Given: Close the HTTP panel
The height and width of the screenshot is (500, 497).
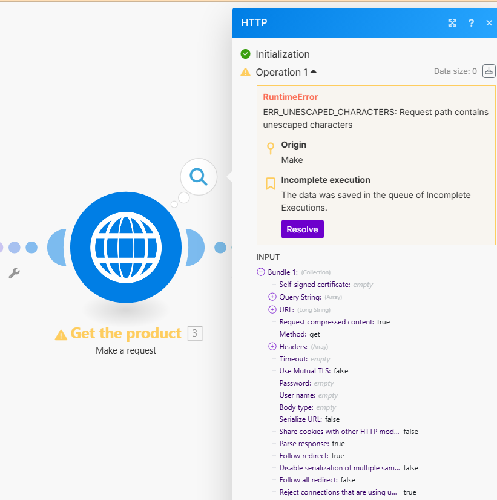Looking at the screenshot, I should coord(489,22).
